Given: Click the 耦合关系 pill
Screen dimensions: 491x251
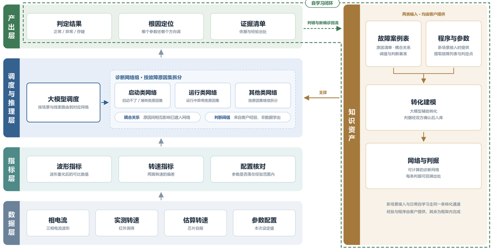Looking at the screenshot, I should pyautogui.click(x=157, y=117).
